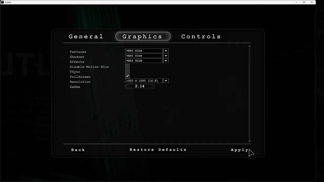Maximize the Outlast window
324x182 pixels.
point(304,2)
